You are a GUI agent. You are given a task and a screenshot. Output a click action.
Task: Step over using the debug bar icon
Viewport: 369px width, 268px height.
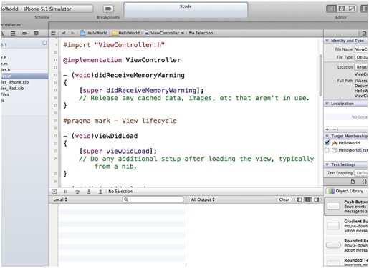coord(77,192)
